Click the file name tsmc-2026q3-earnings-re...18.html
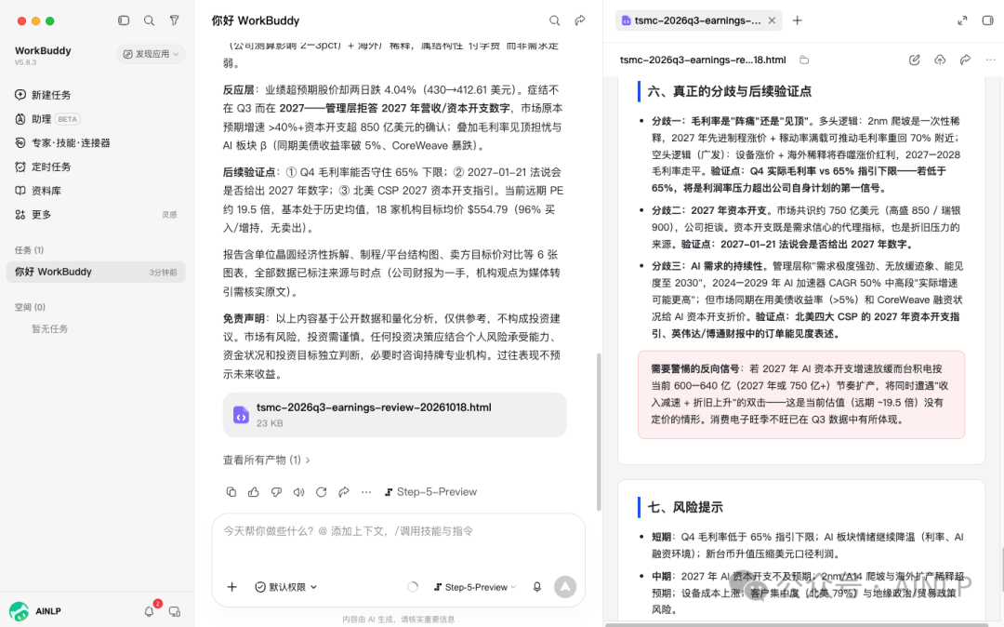 coord(703,60)
